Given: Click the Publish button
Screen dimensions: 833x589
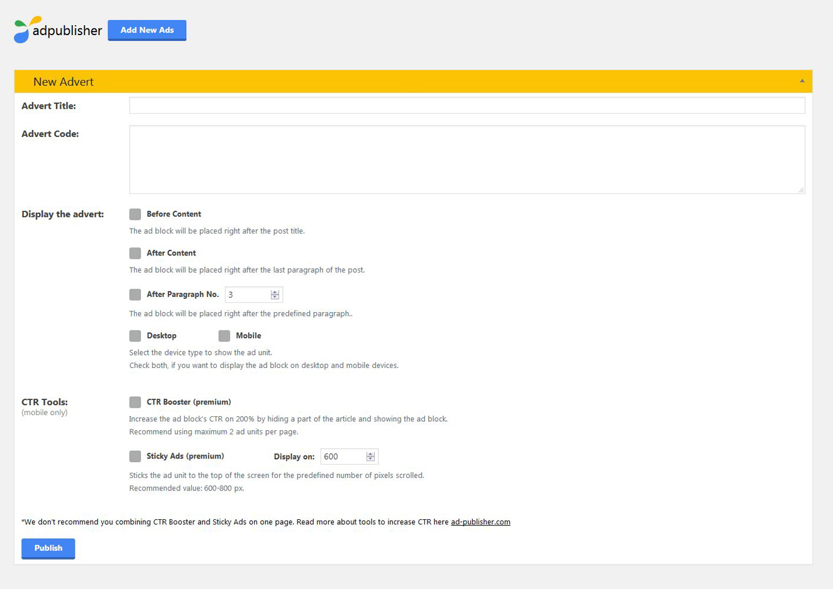Looking at the screenshot, I should point(48,548).
